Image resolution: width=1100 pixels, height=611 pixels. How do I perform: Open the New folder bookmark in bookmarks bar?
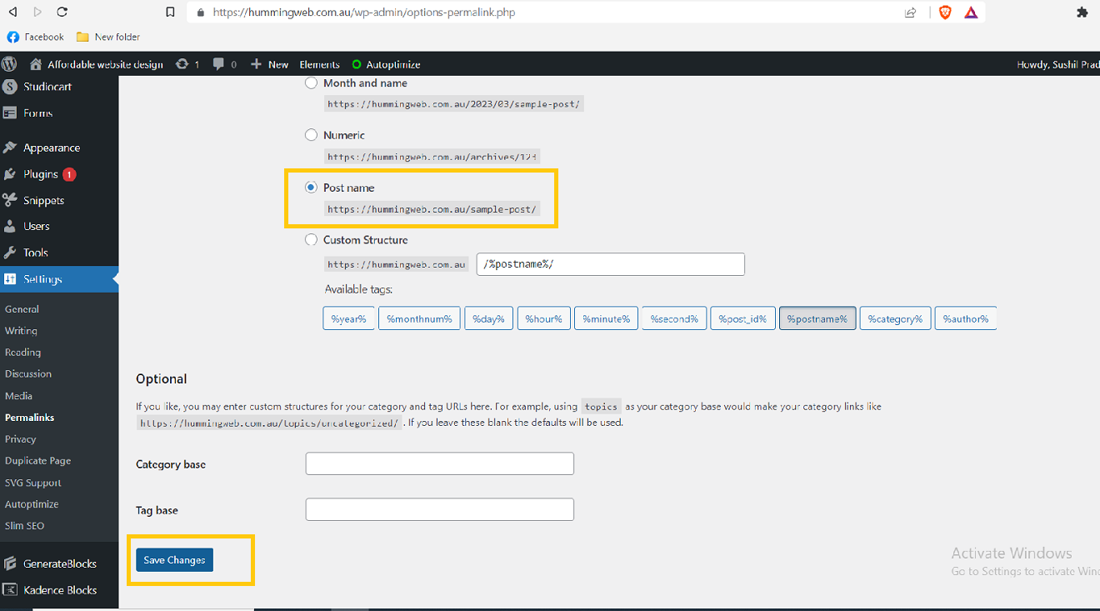[108, 37]
